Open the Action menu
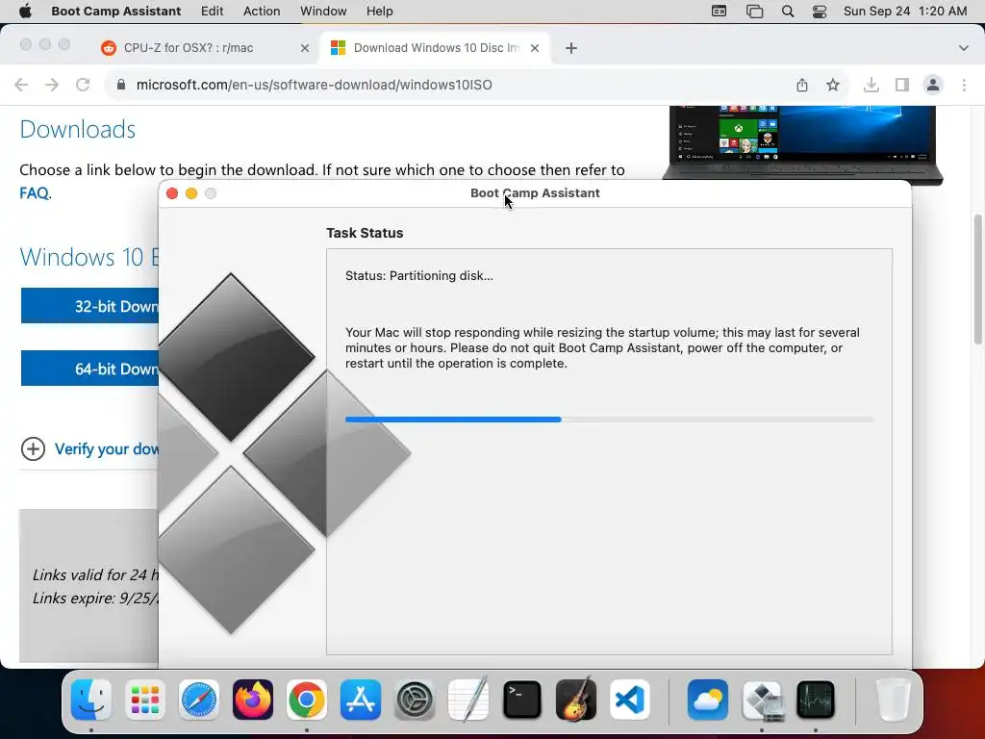This screenshot has height=739, width=985. click(262, 12)
